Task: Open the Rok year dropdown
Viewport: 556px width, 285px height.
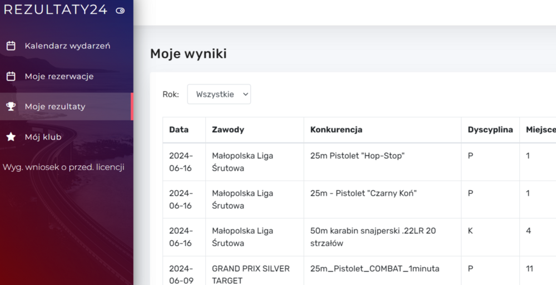Action: 219,94
